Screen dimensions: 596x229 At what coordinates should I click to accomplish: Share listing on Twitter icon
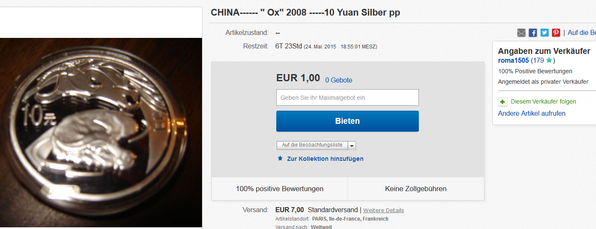pyautogui.click(x=545, y=33)
